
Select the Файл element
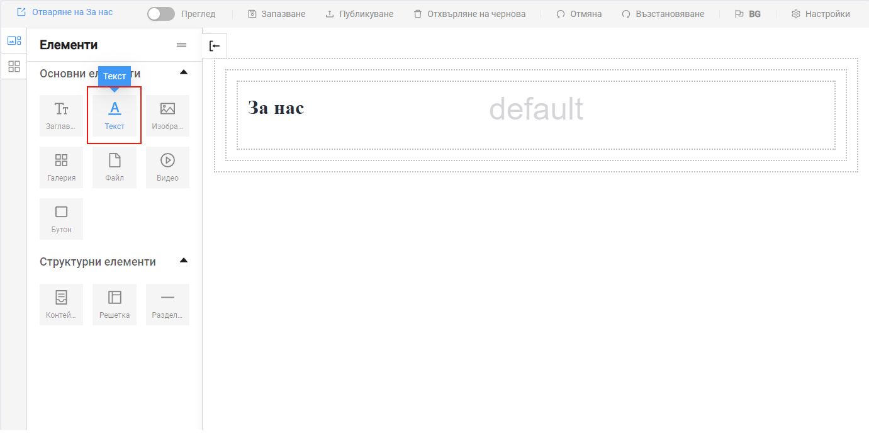[115, 166]
